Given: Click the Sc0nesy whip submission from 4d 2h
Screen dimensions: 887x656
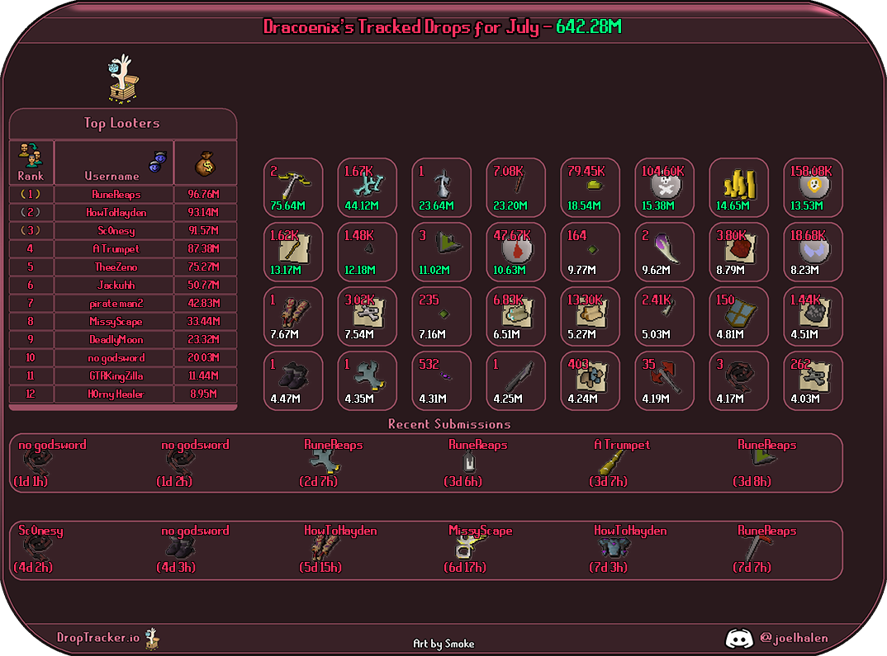Looking at the screenshot, I should 39,550.
